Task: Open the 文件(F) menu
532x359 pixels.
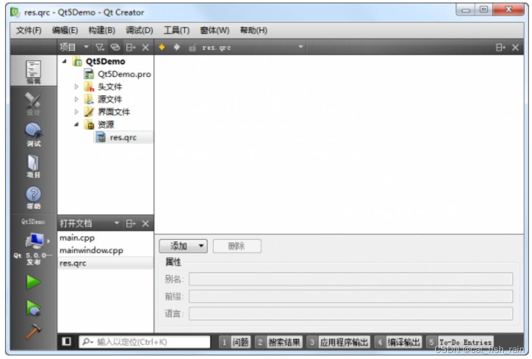Action: pos(29,31)
